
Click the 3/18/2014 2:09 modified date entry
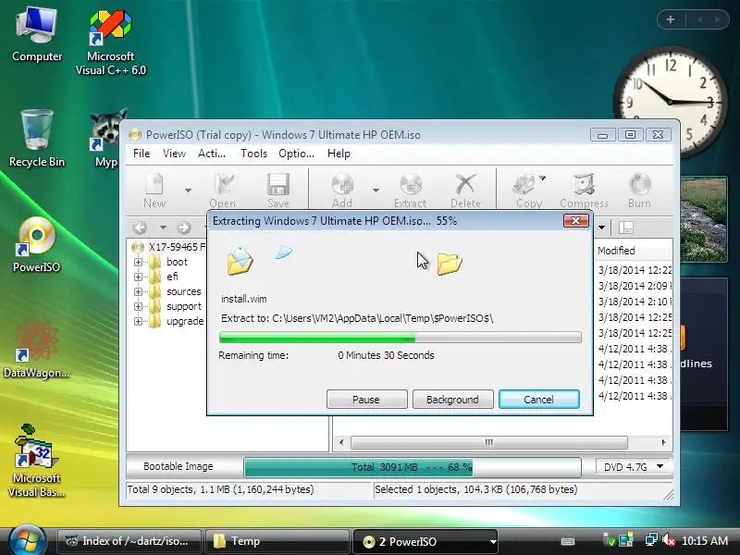(x=635, y=286)
